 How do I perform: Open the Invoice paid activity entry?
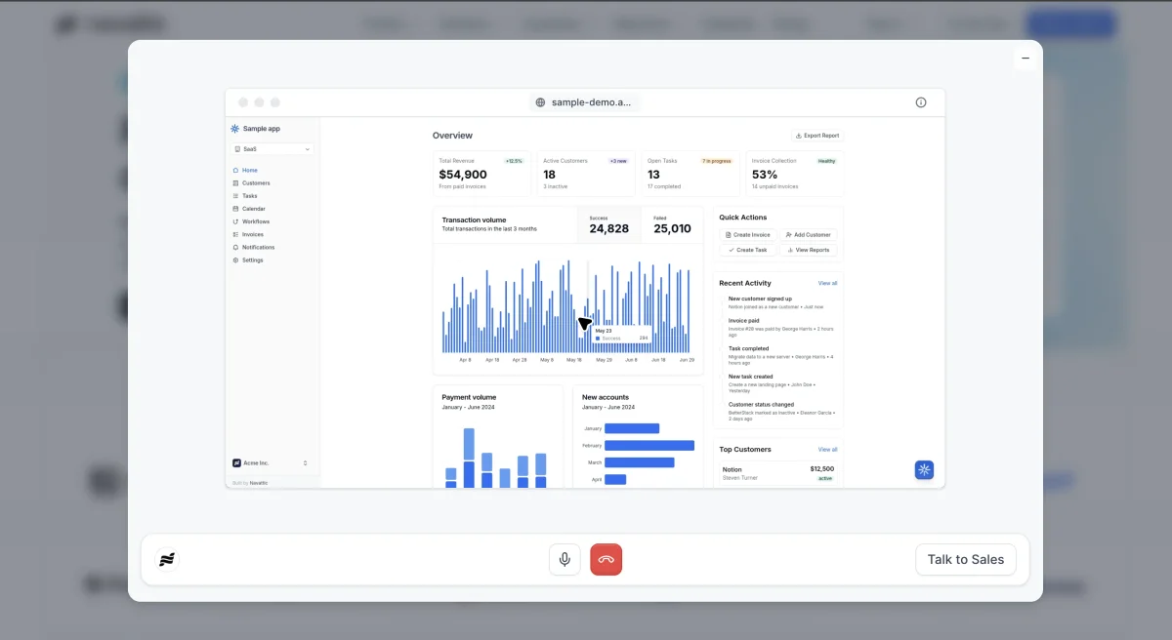pos(781,327)
